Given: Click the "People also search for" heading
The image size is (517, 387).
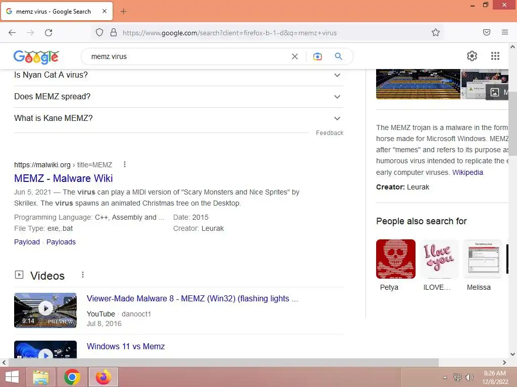Looking at the screenshot, I should (x=421, y=221).
